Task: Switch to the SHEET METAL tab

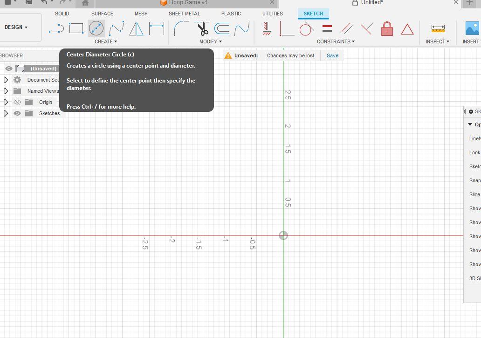Action: 185,14
